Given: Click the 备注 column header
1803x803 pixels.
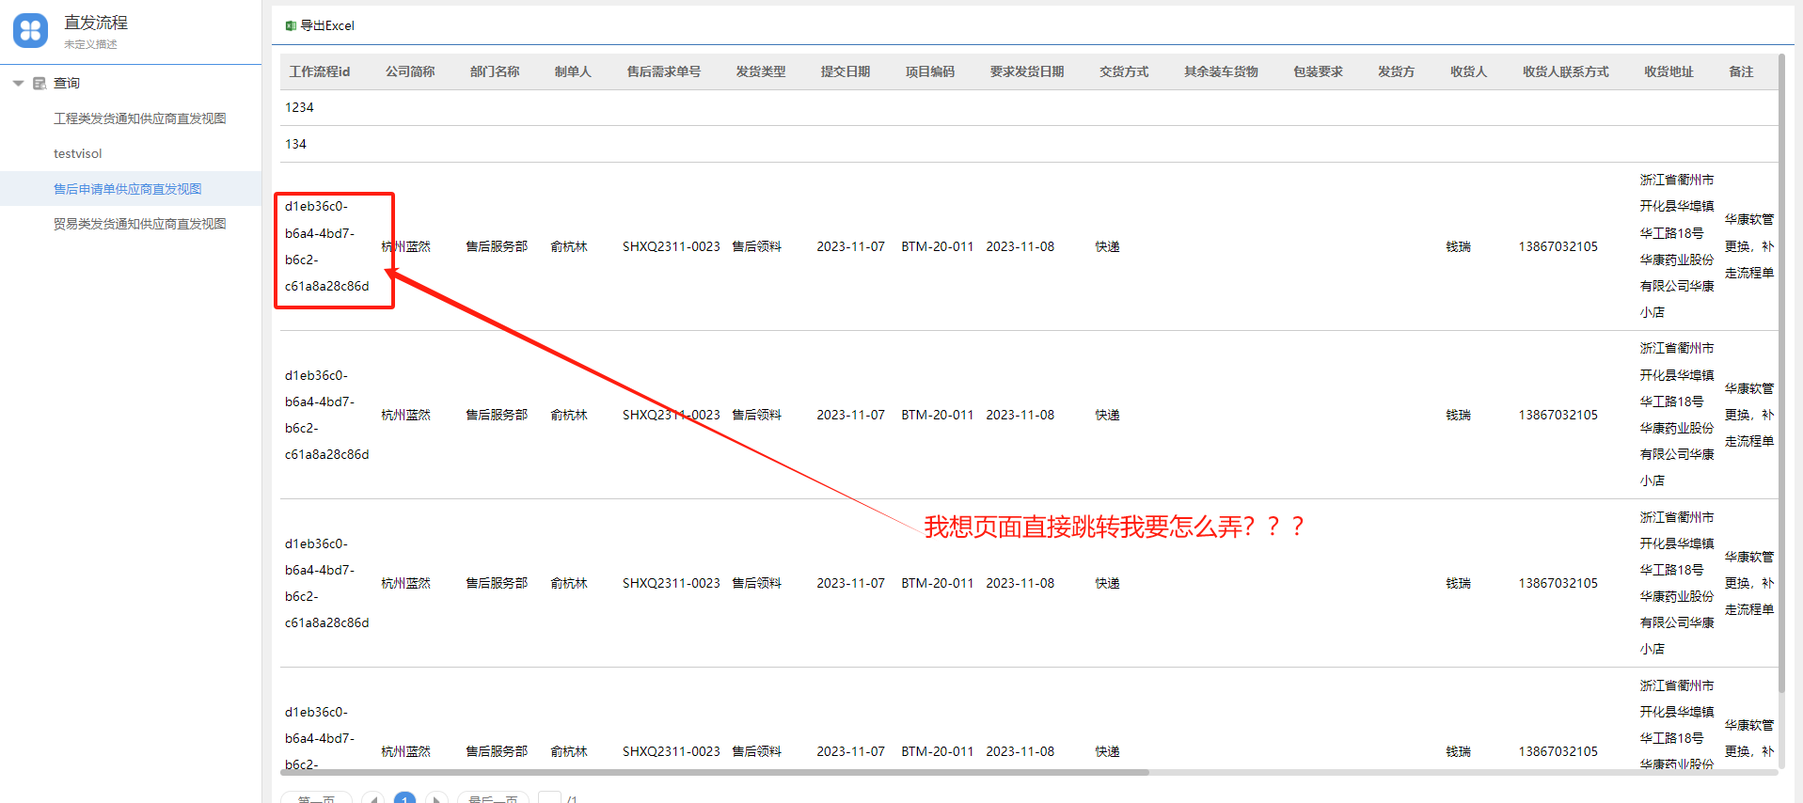Looking at the screenshot, I should (x=1741, y=71).
